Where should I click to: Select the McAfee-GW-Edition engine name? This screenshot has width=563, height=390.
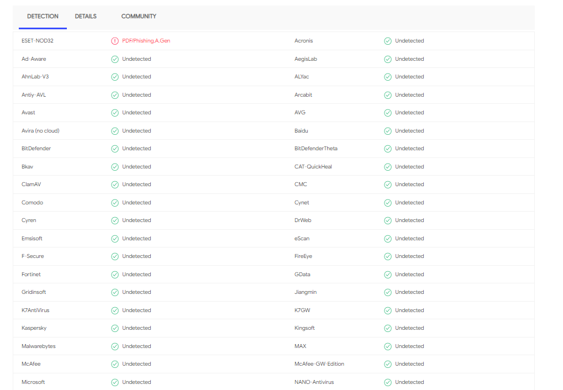point(319,364)
